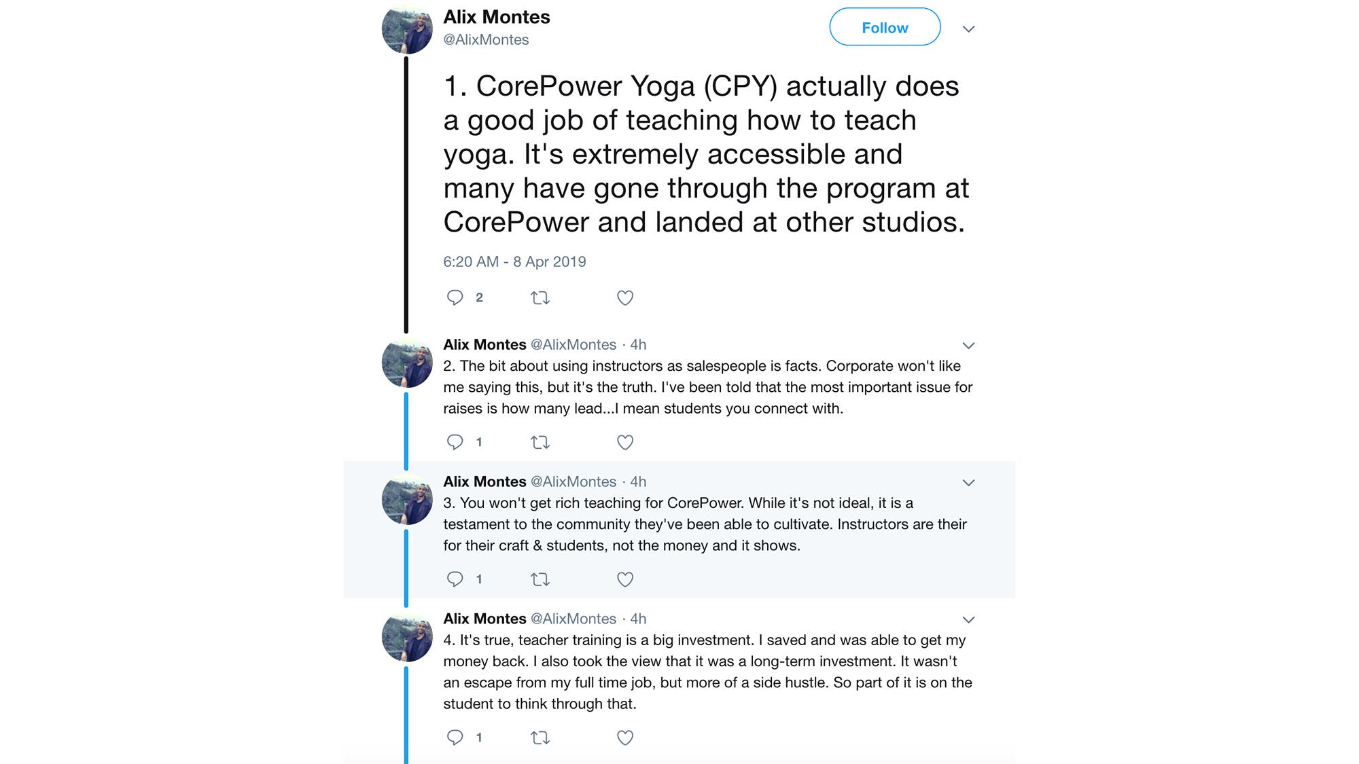Retweet tweet 2 about instructors as salespeople
This screenshot has height=764, width=1359.
pos(540,442)
